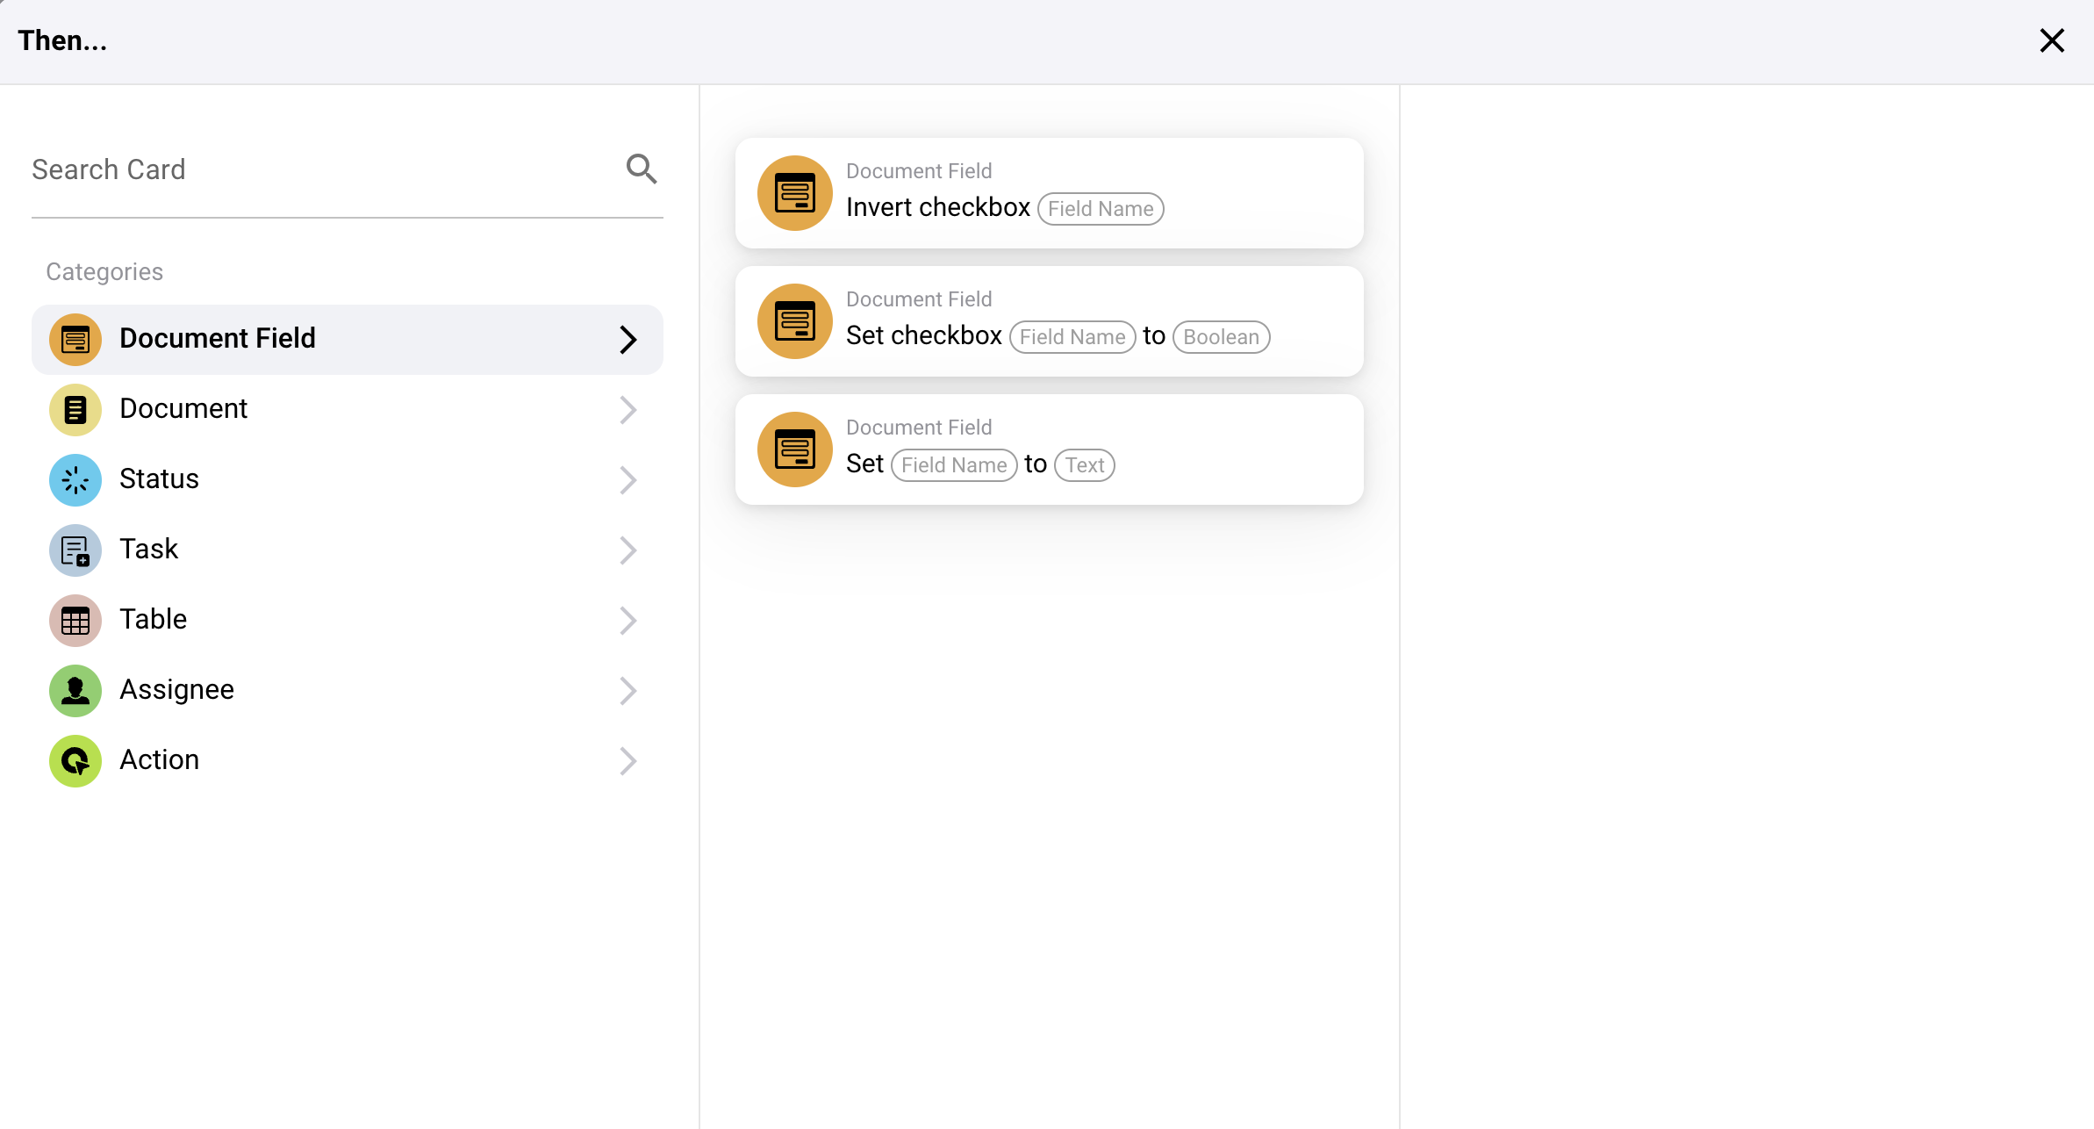The width and height of the screenshot is (2094, 1129).
Task: Click the blue Status category icon
Action: tap(75, 480)
